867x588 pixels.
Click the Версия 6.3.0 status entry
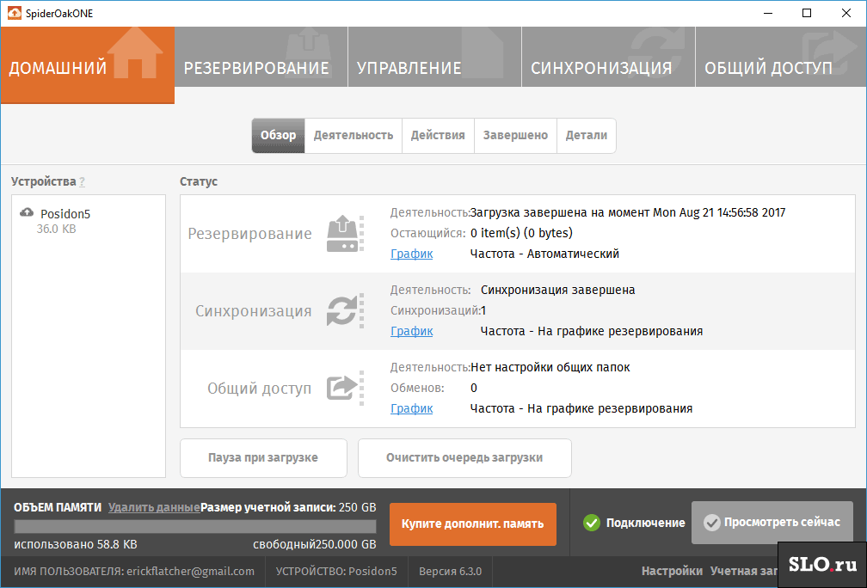coord(450,571)
